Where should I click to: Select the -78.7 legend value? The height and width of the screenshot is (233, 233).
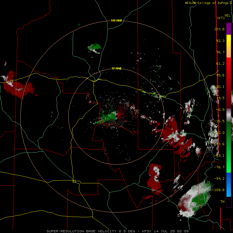[x=219, y=167]
